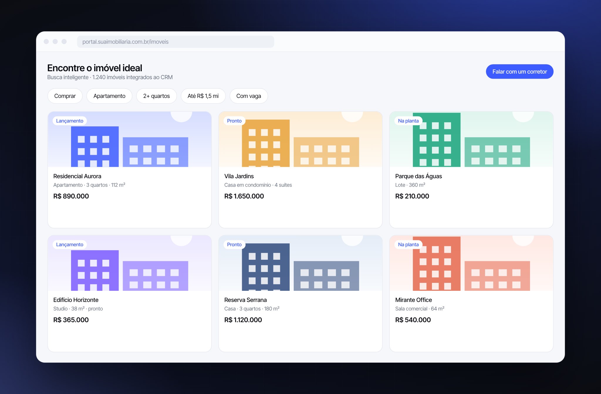Click the Edifício Horizonte listing title
The width and height of the screenshot is (601, 394).
tap(76, 300)
